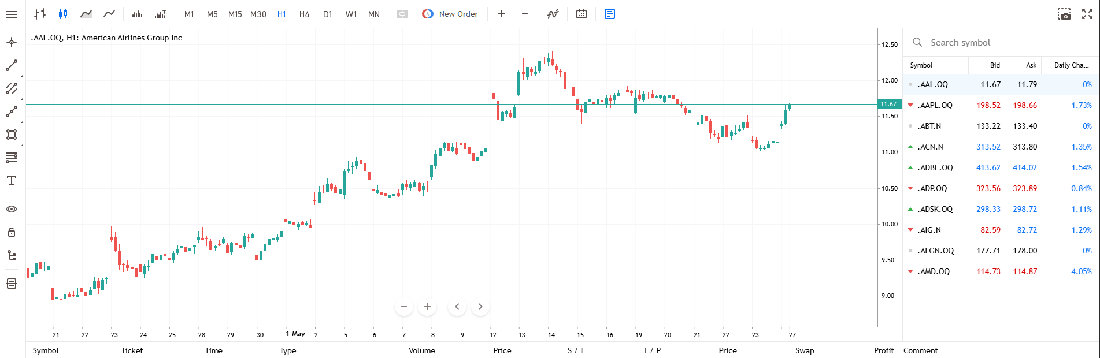Image resolution: width=1100 pixels, height=358 pixels.
Task: Toggle the bottom toolbox sidebar icon
Action: 12,284
